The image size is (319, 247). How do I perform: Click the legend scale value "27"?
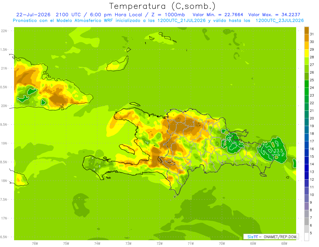[x=312, y=65]
